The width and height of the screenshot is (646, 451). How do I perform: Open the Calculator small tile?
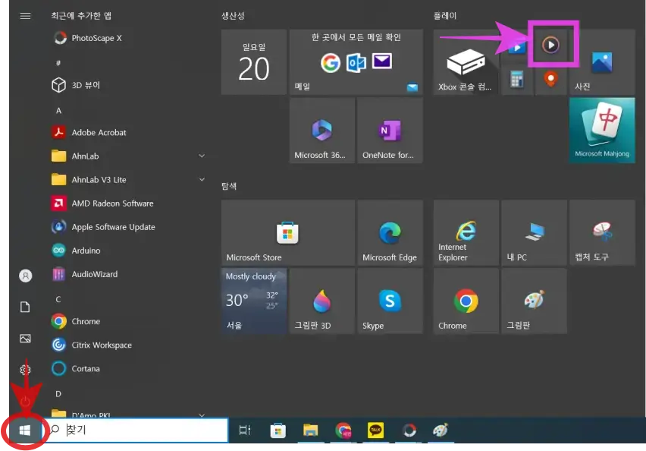[x=517, y=79]
